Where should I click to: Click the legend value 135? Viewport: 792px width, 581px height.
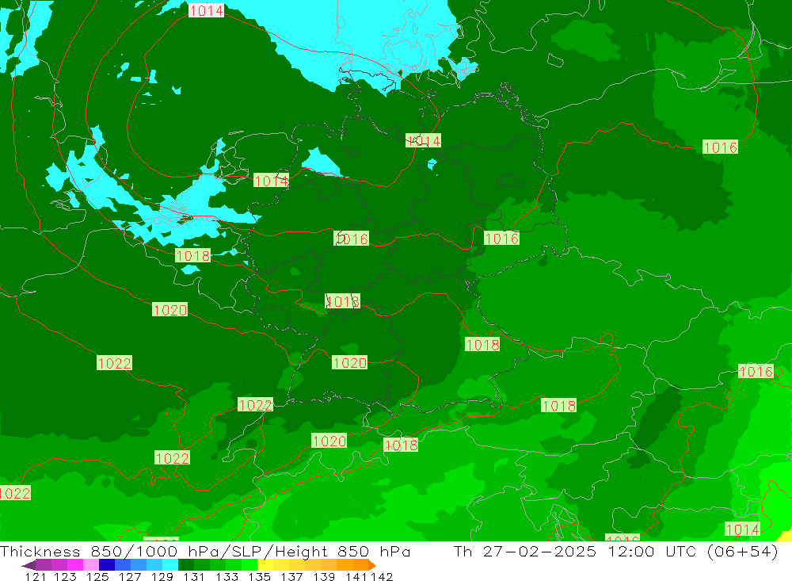pyautogui.click(x=259, y=576)
